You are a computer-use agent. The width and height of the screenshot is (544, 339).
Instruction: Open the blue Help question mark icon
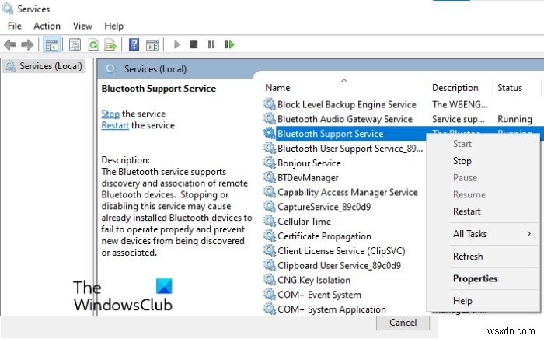(x=134, y=44)
